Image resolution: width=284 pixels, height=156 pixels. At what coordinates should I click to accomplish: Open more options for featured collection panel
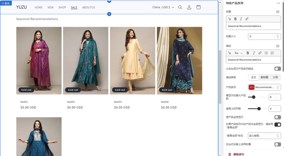pyautogui.click(x=278, y=3)
